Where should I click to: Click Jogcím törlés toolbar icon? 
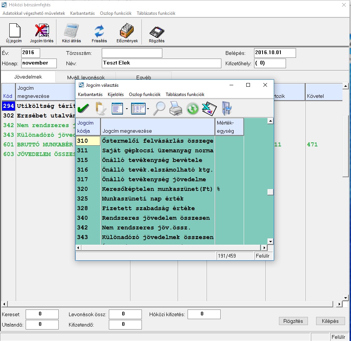tap(42, 33)
